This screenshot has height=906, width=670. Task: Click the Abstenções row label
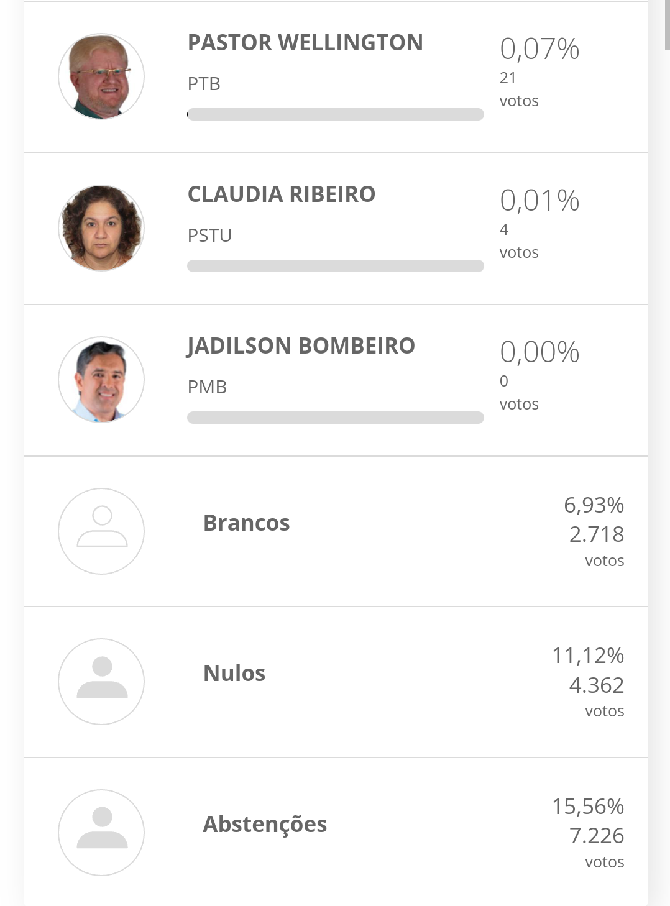tap(265, 825)
